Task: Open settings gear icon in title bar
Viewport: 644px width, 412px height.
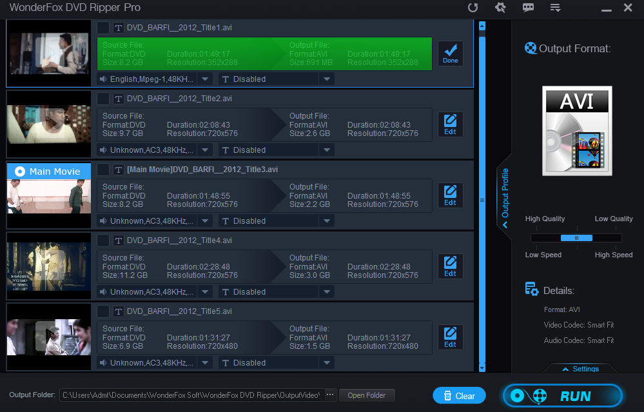Action: coord(500,8)
